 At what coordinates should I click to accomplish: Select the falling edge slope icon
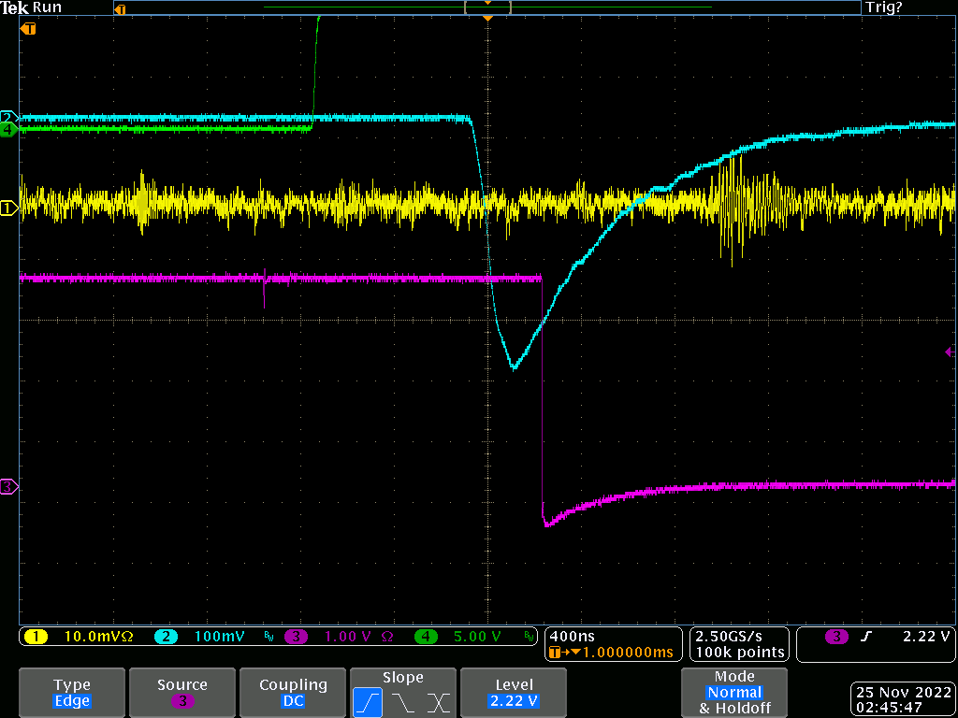coord(404,701)
